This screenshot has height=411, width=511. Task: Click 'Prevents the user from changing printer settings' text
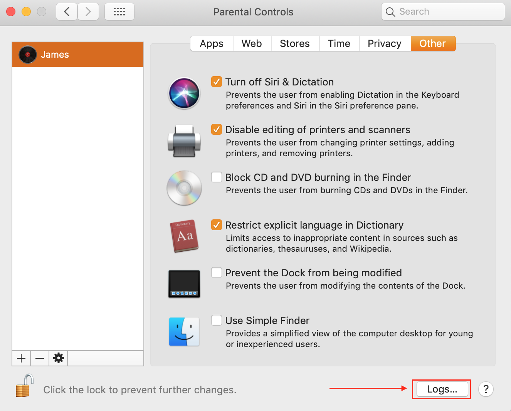(340, 148)
